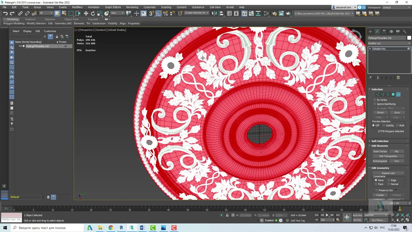Open the project path dropdown in toolbar
The image size is (412, 232).
[x=323, y=13]
